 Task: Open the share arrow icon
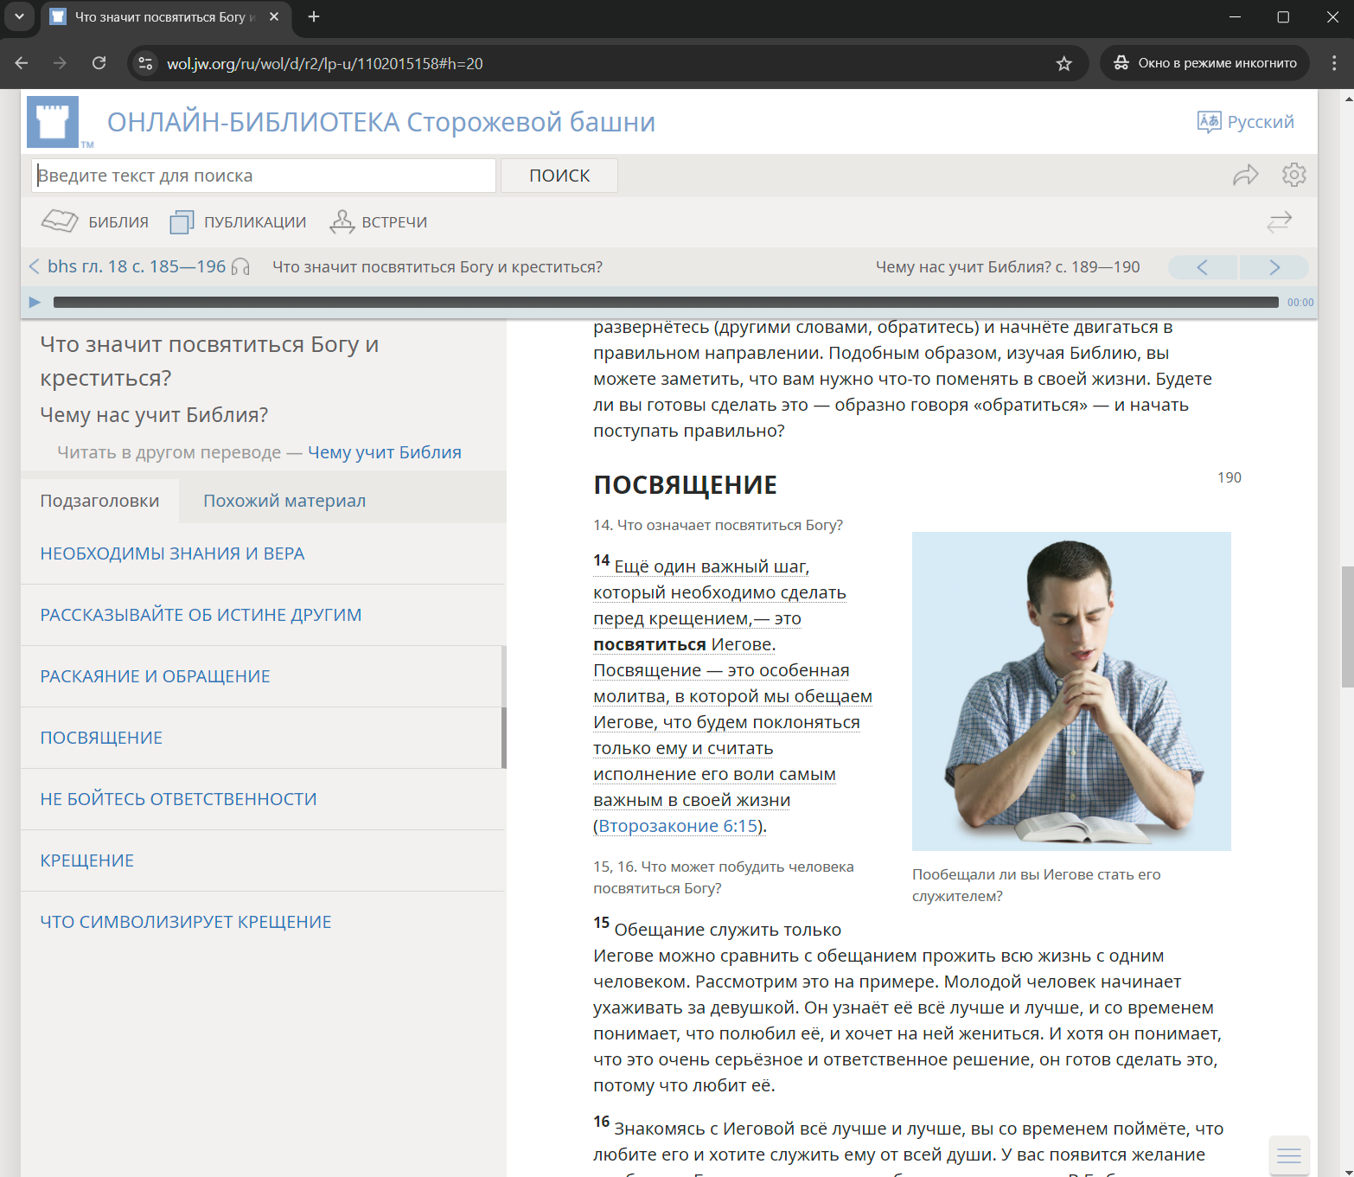1245,176
